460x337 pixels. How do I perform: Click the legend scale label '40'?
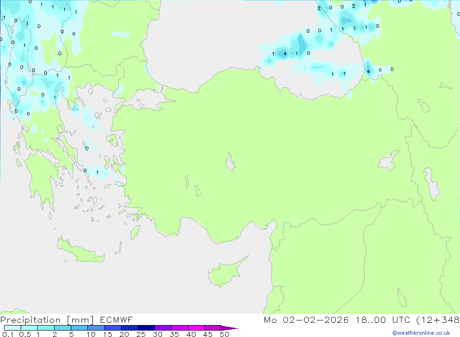[x=191, y=334]
